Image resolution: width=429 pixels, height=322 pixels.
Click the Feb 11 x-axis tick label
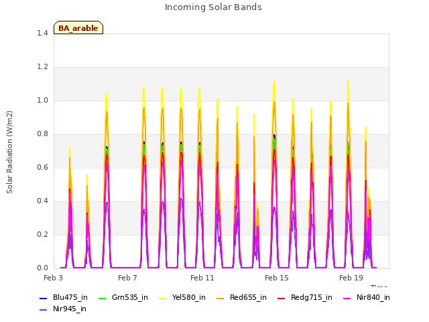(x=202, y=278)
